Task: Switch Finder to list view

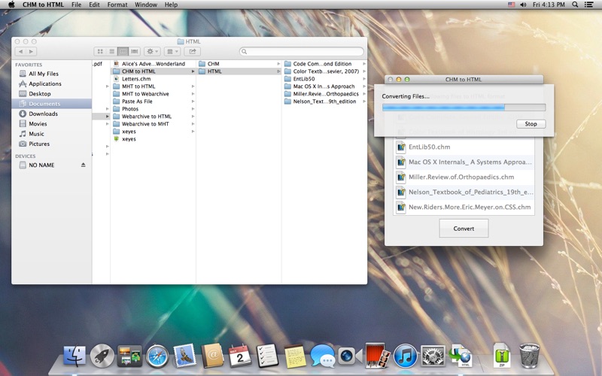Action: (x=111, y=51)
